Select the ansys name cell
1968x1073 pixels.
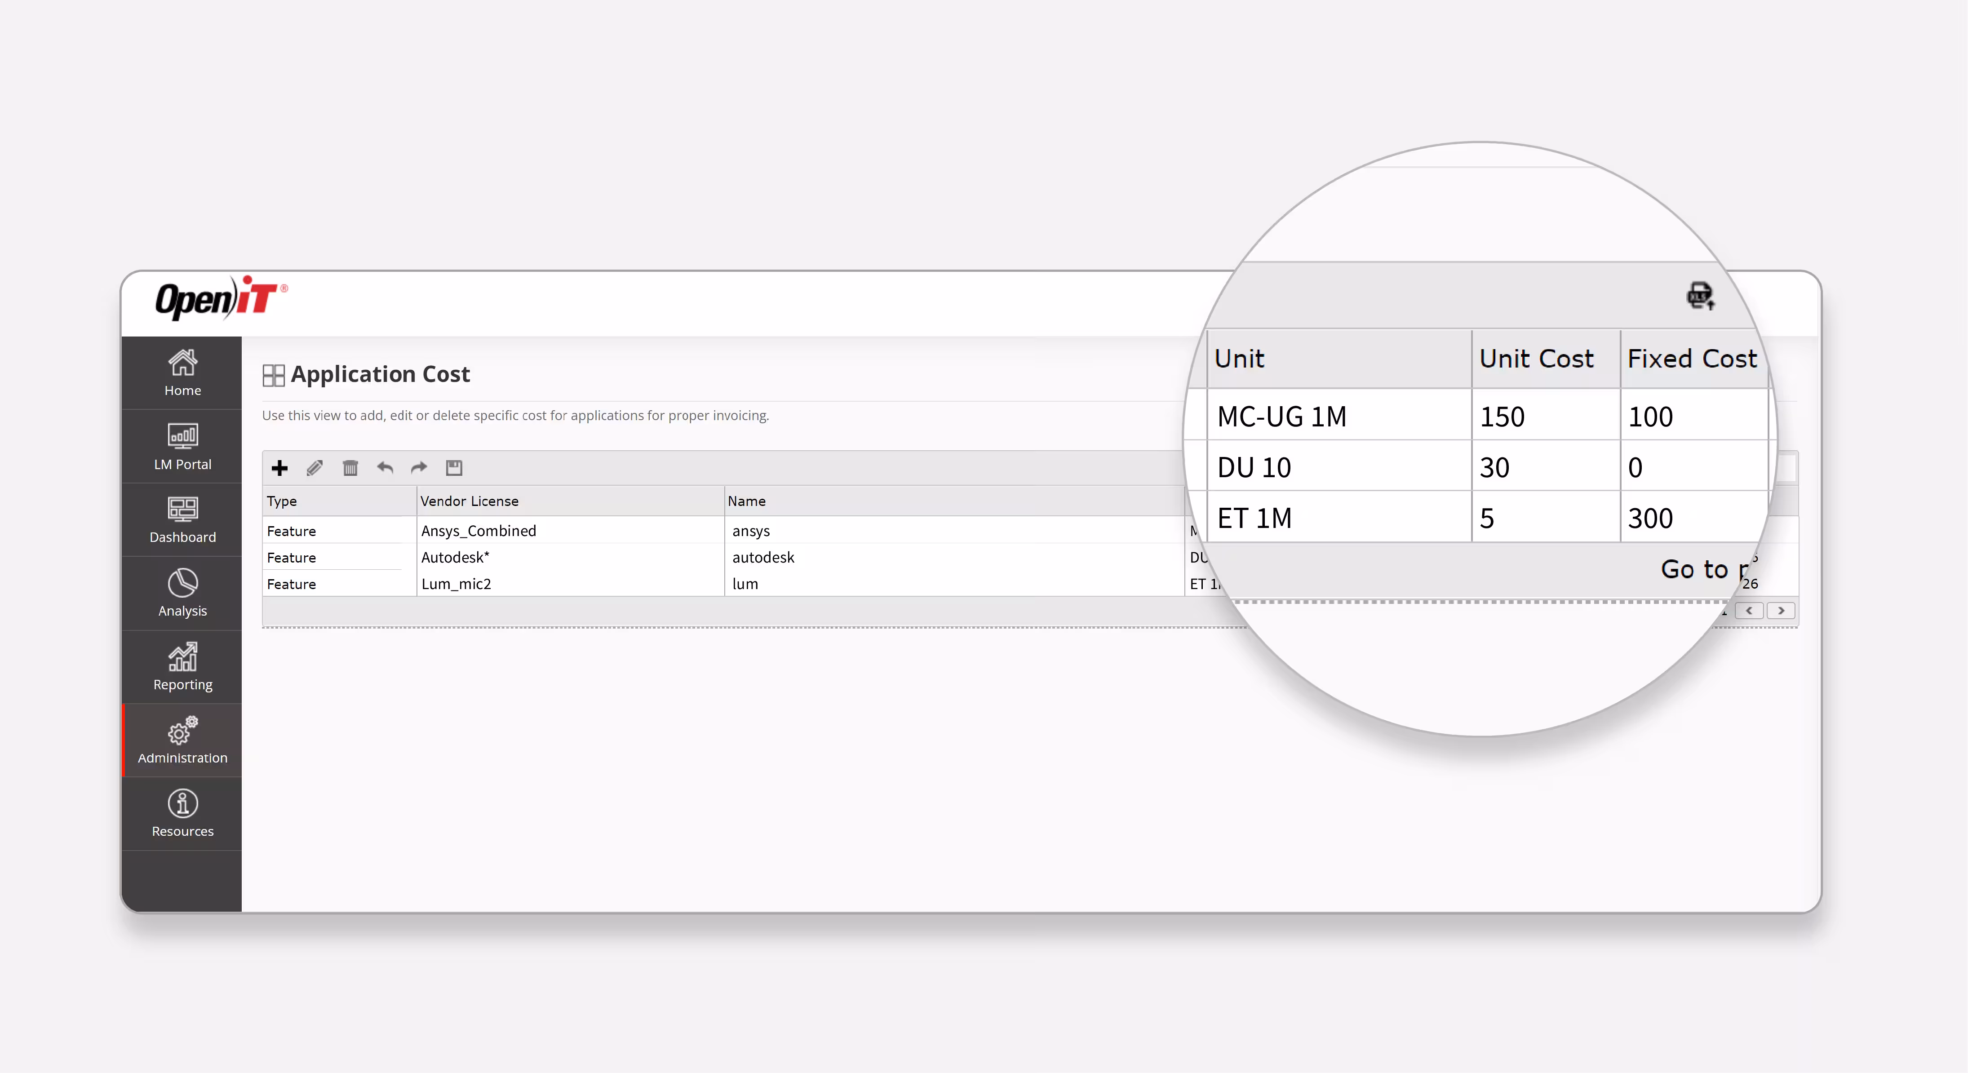pos(953,530)
